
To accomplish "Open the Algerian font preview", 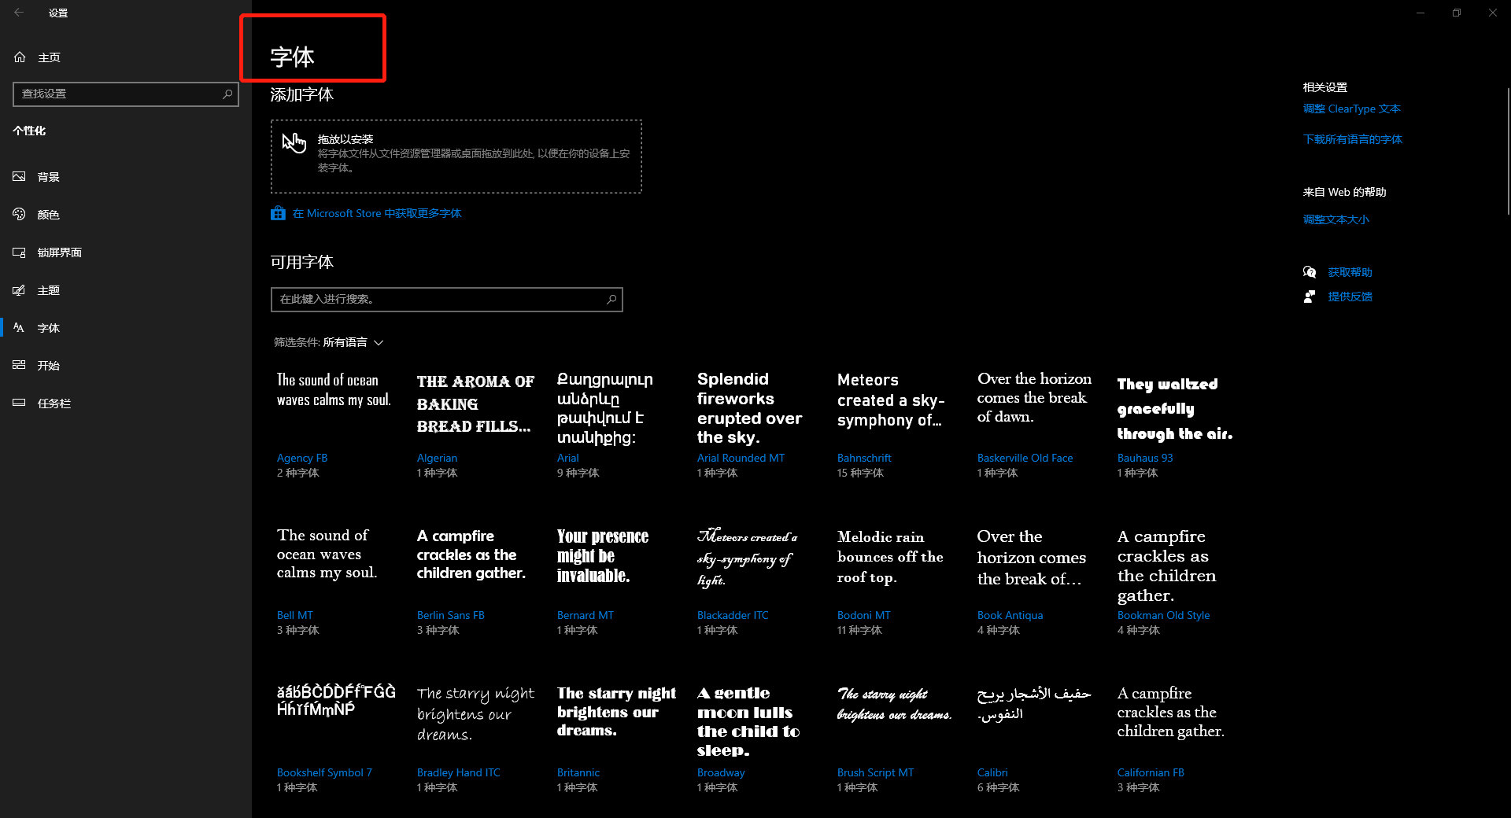I will click(475, 425).
